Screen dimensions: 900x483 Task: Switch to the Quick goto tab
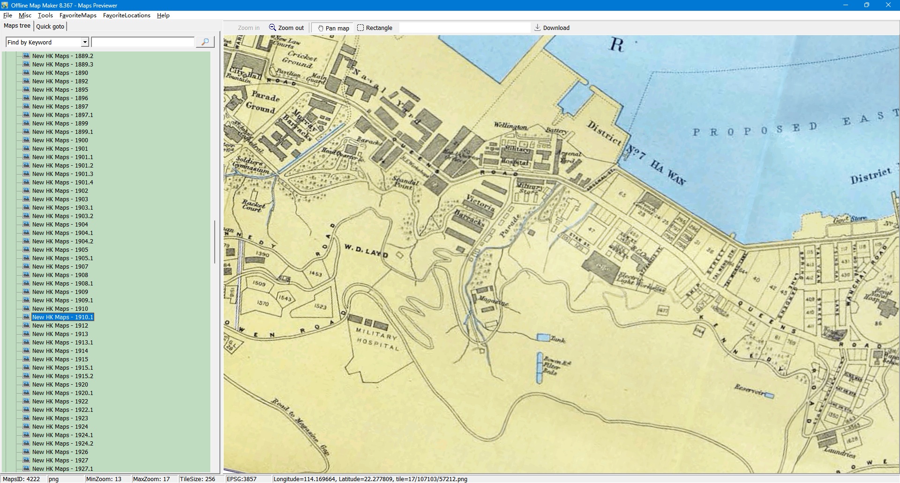point(50,26)
